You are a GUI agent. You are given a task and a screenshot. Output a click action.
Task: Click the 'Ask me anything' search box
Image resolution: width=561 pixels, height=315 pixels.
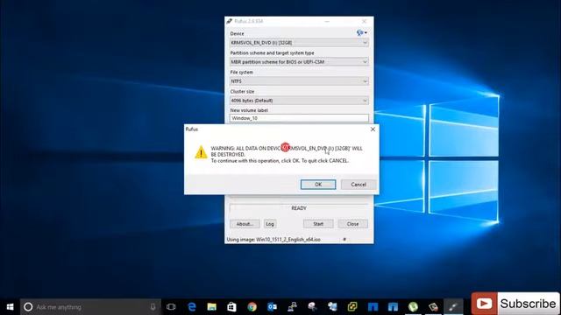pyautogui.click(x=90, y=307)
